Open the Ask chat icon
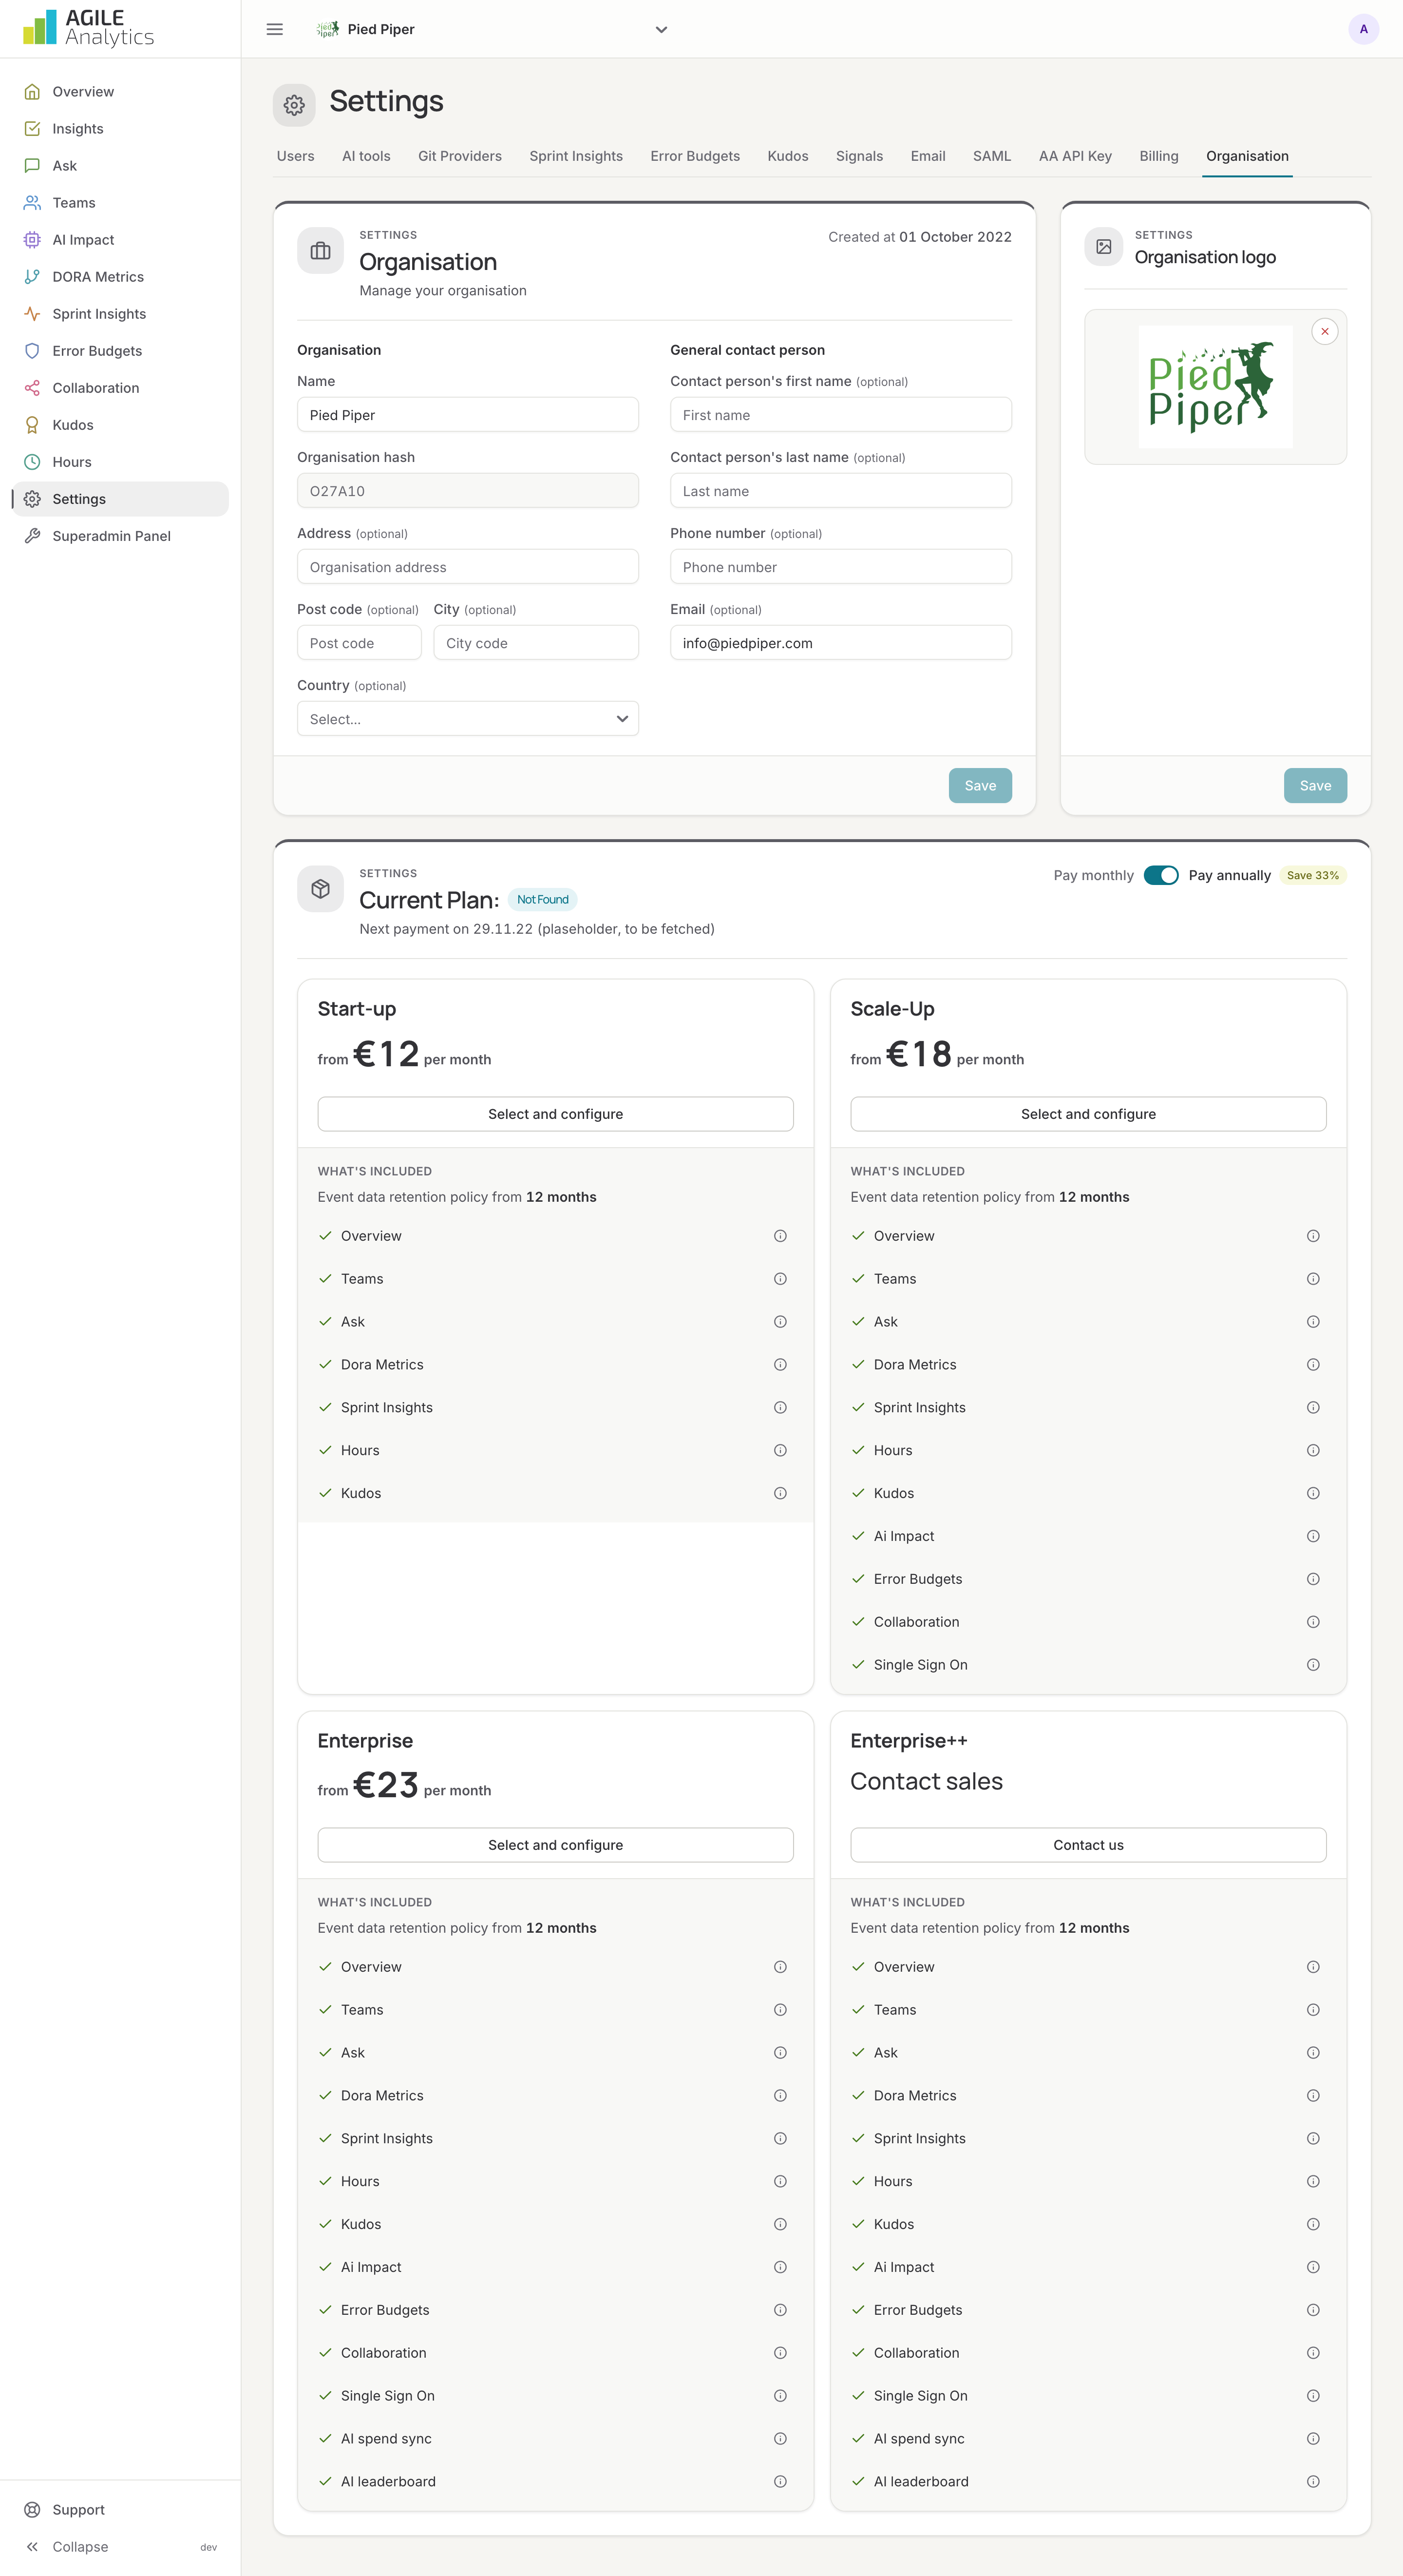This screenshot has height=2576, width=1403. click(32, 166)
